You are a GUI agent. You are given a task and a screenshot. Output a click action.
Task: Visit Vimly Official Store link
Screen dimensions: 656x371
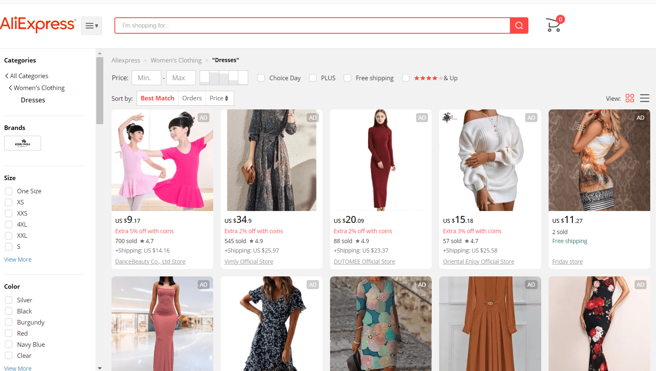tap(249, 262)
